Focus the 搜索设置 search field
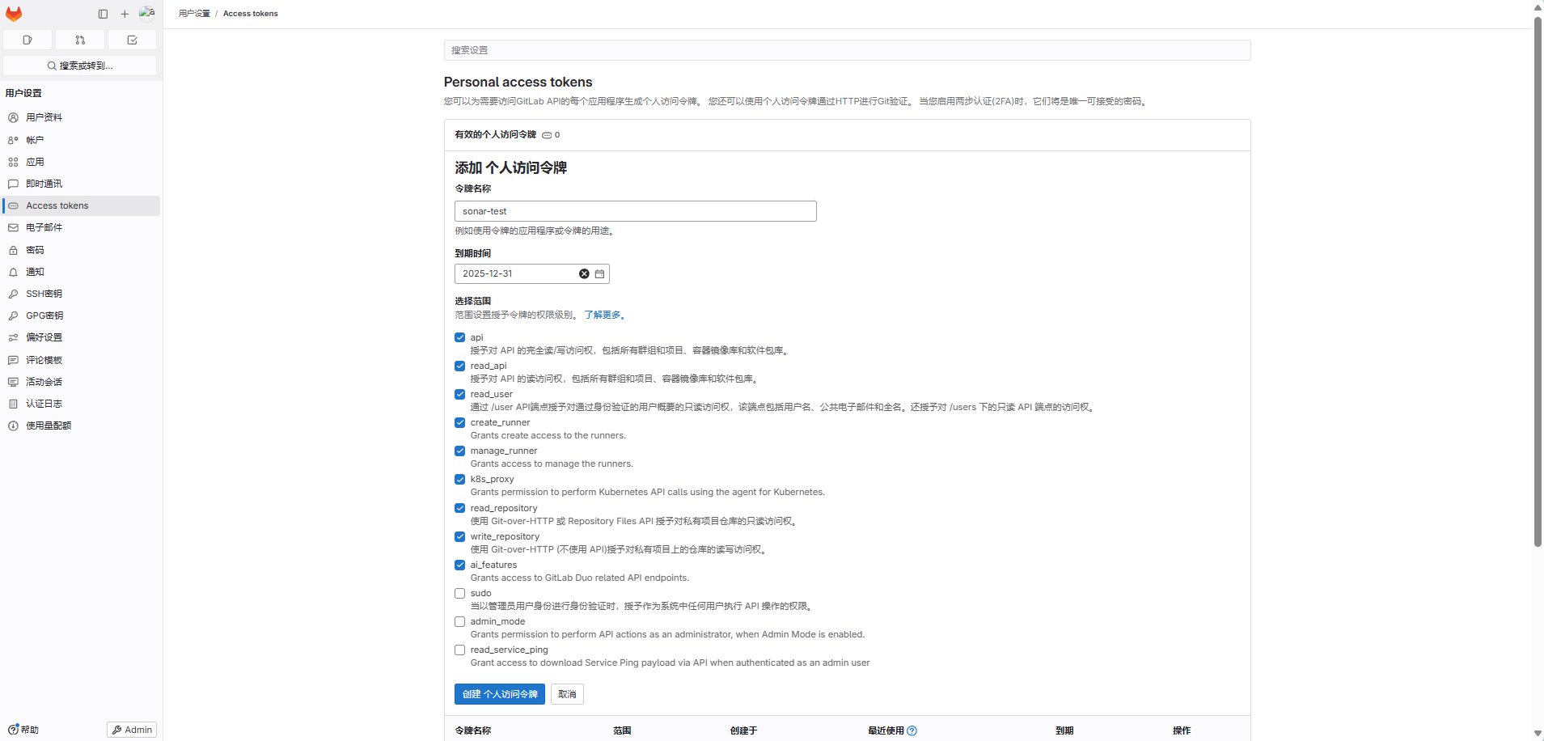1544x741 pixels. [847, 50]
